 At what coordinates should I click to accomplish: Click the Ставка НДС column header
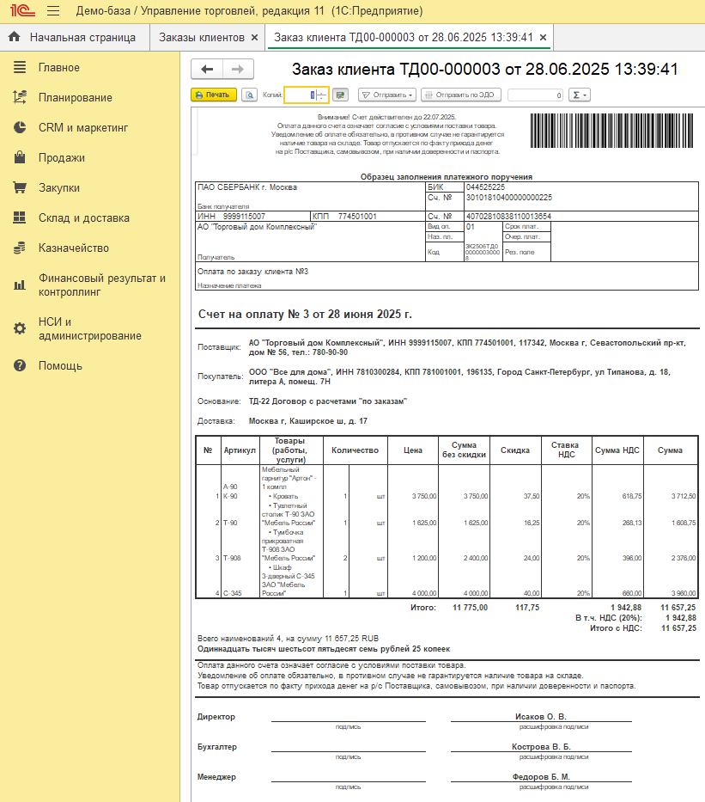tap(566, 450)
